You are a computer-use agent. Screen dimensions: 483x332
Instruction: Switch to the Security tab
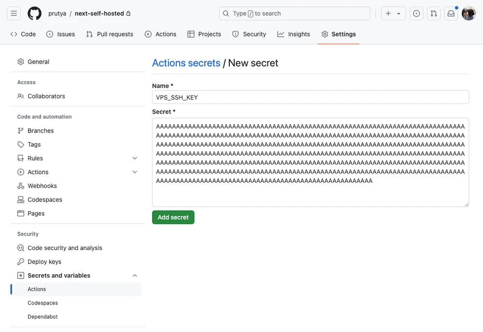[249, 34]
